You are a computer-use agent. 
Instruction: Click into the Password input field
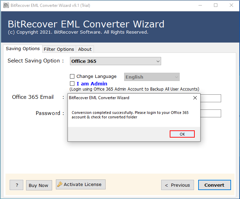[x=211, y=114]
